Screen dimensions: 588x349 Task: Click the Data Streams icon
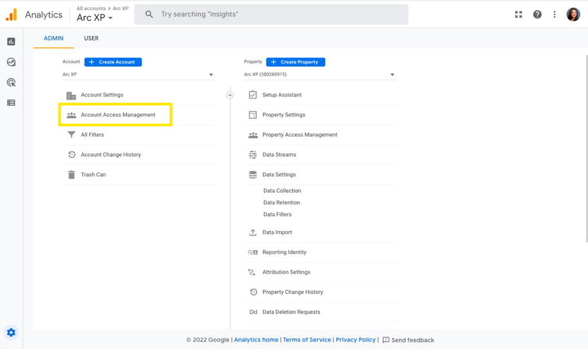click(x=253, y=154)
